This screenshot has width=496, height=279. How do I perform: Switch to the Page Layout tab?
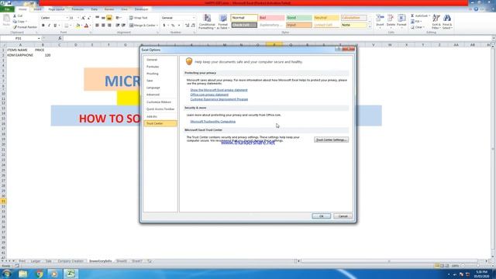tap(57, 9)
